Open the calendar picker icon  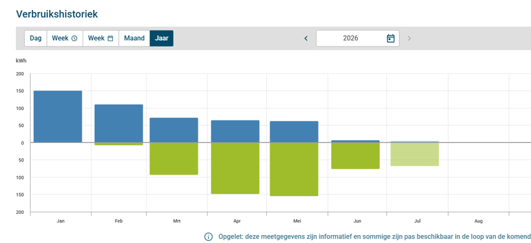(x=390, y=38)
